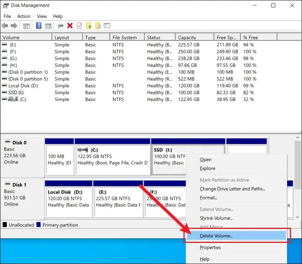Click greyed Extend Volume... menu entry
Image resolution: width=302 pixels, height=264 pixels.
[216, 209]
